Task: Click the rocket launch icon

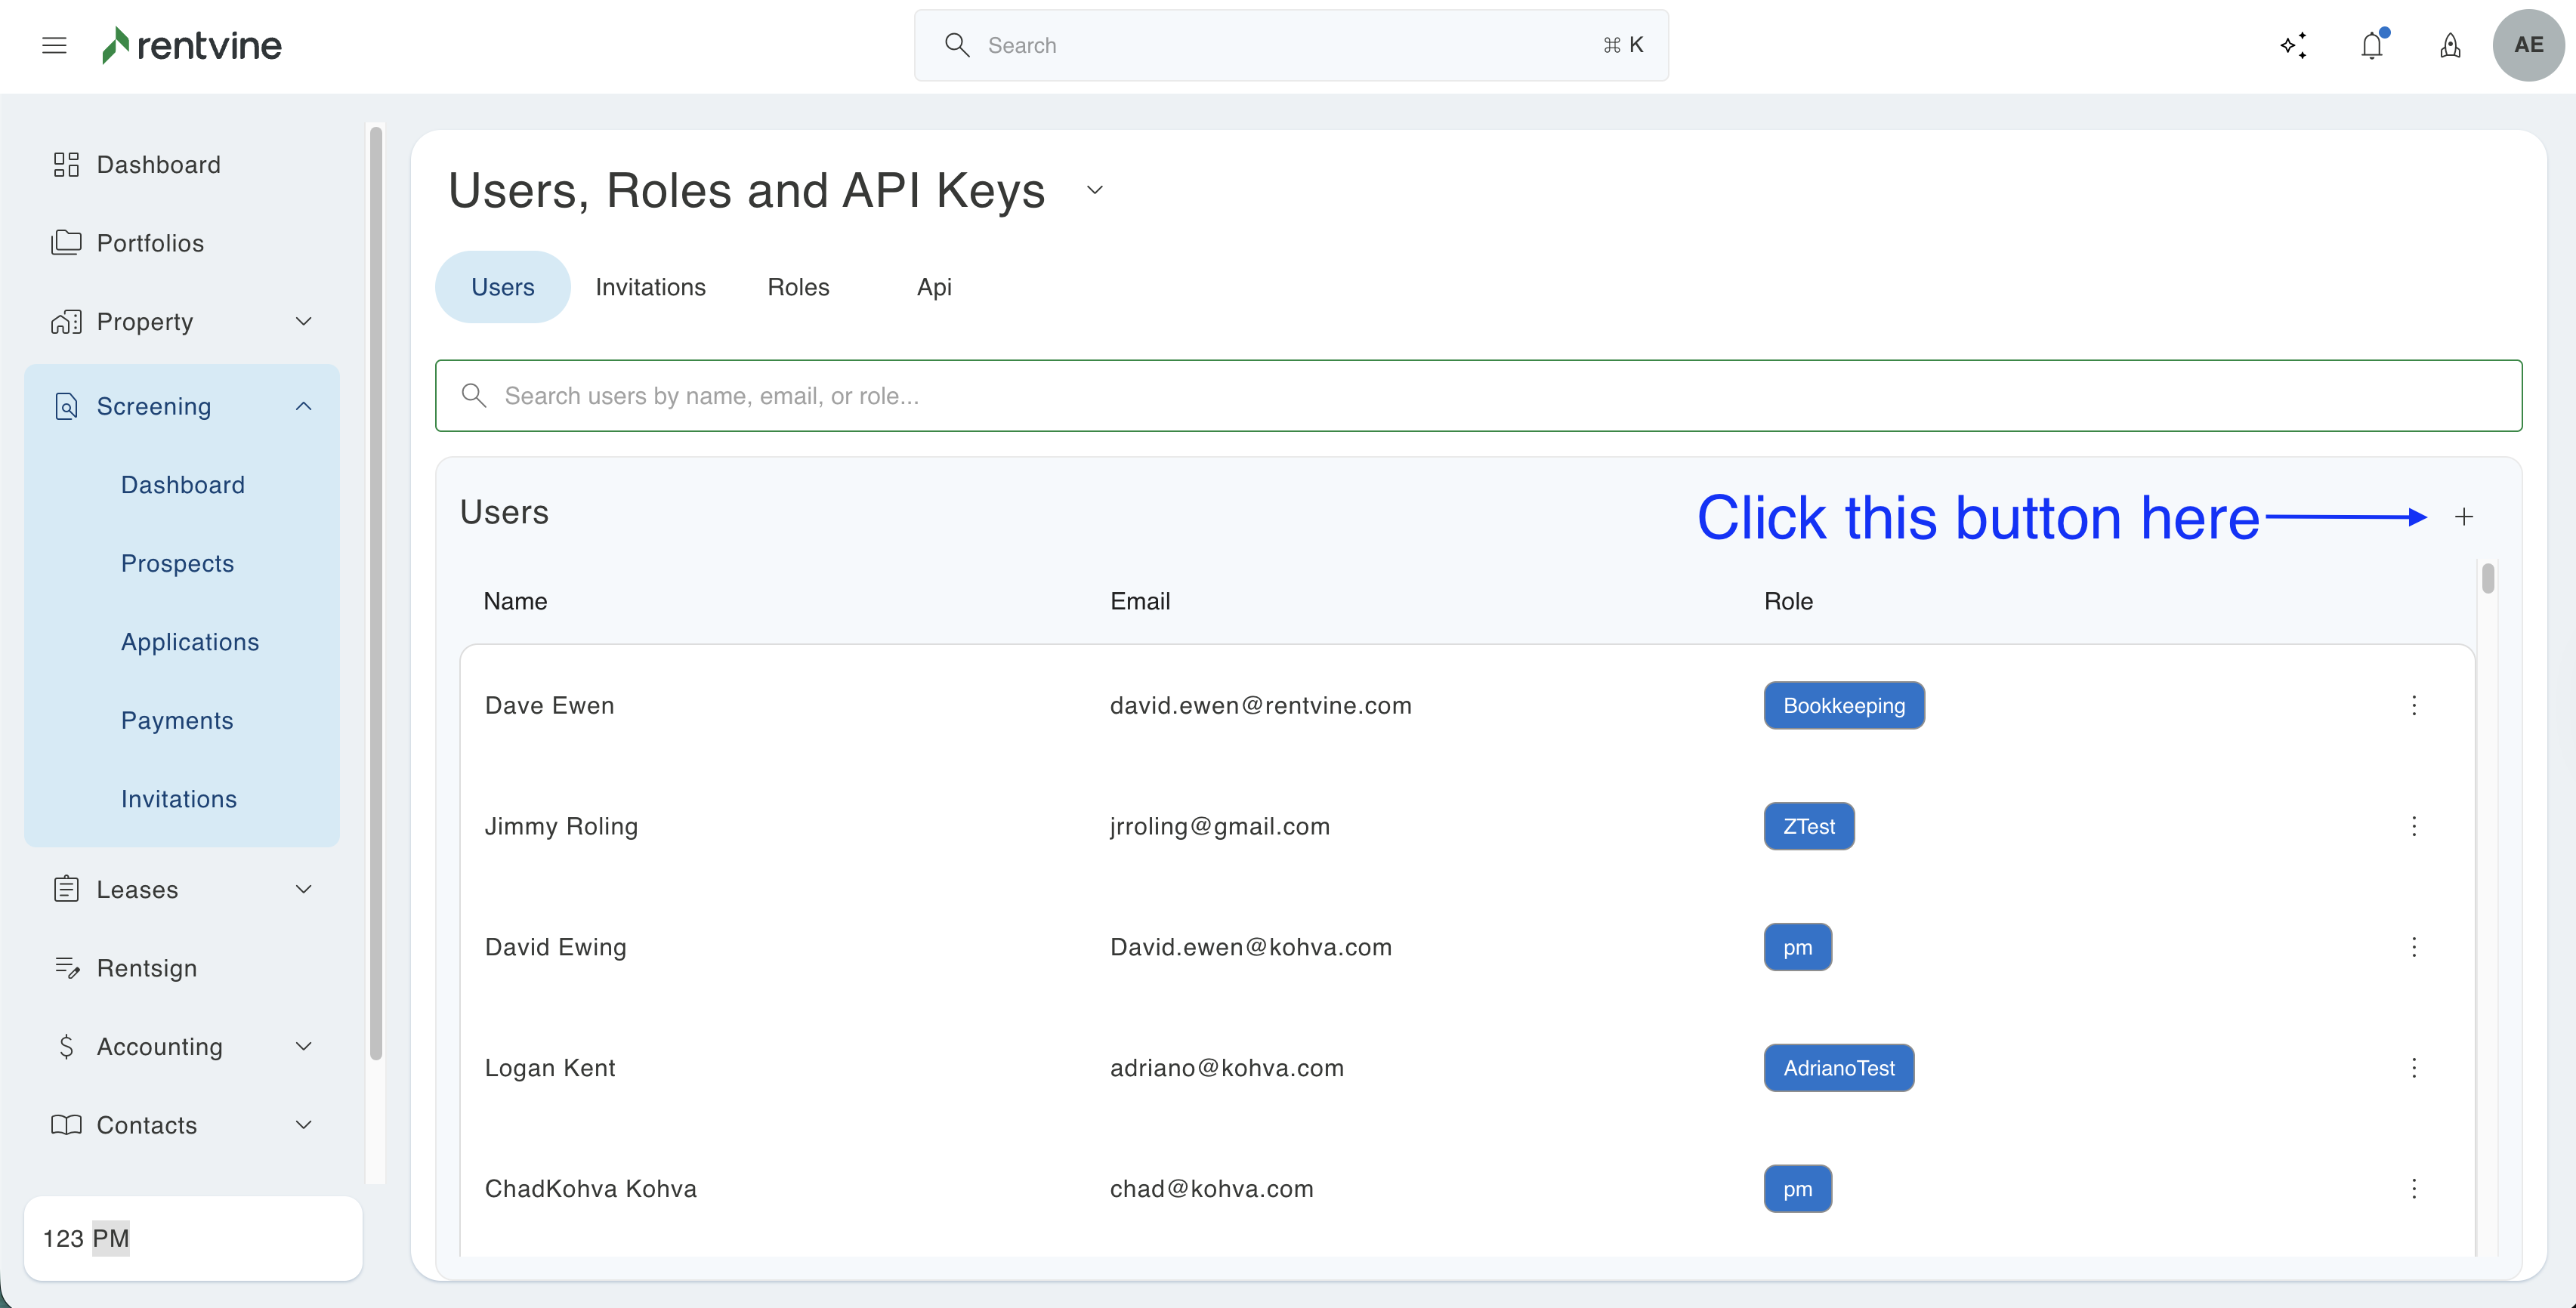Action: 2450,45
